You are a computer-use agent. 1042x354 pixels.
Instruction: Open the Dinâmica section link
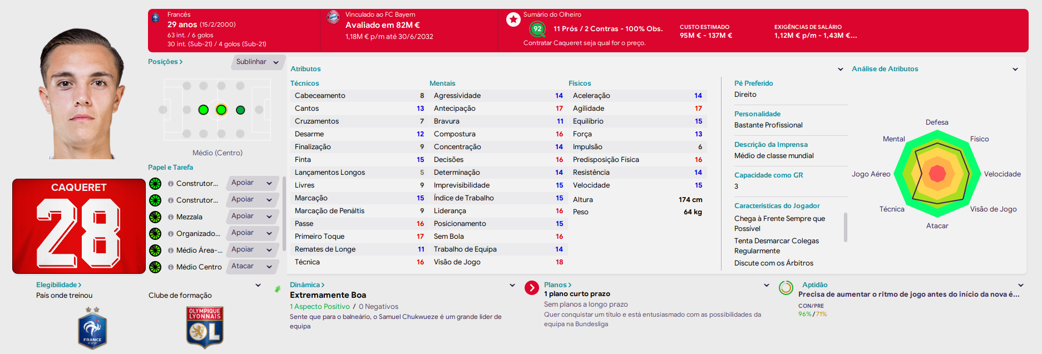307,285
